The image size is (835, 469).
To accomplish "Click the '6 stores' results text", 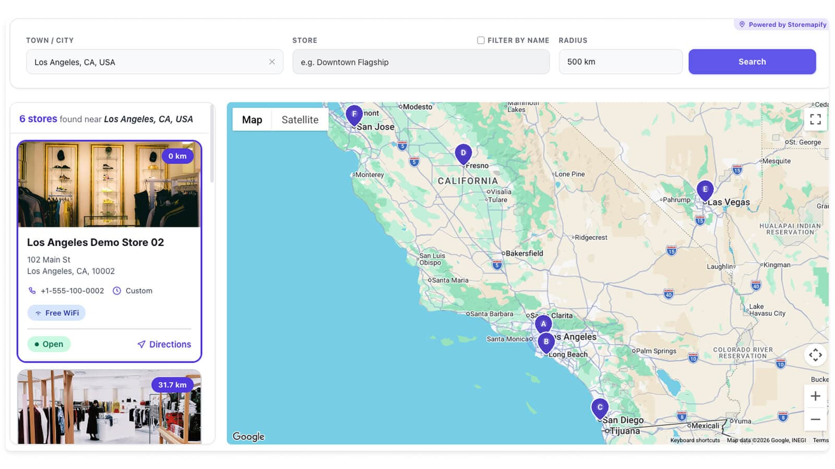I will point(38,119).
